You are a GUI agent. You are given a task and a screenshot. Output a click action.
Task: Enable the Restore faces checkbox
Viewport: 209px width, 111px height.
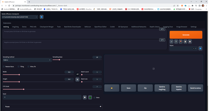pyautogui.click(x=4, y=66)
